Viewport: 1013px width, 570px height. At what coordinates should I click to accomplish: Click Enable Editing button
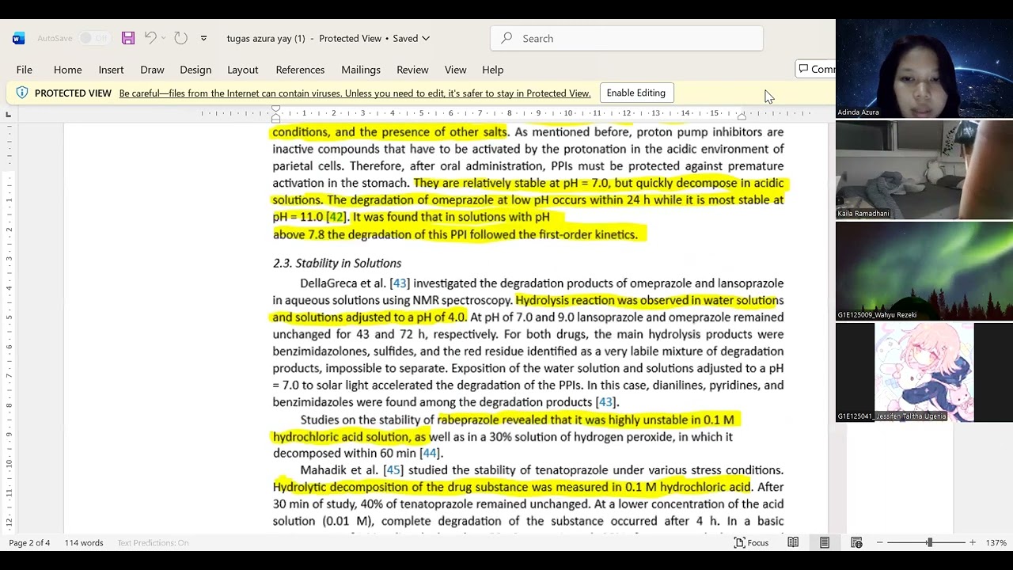636,93
